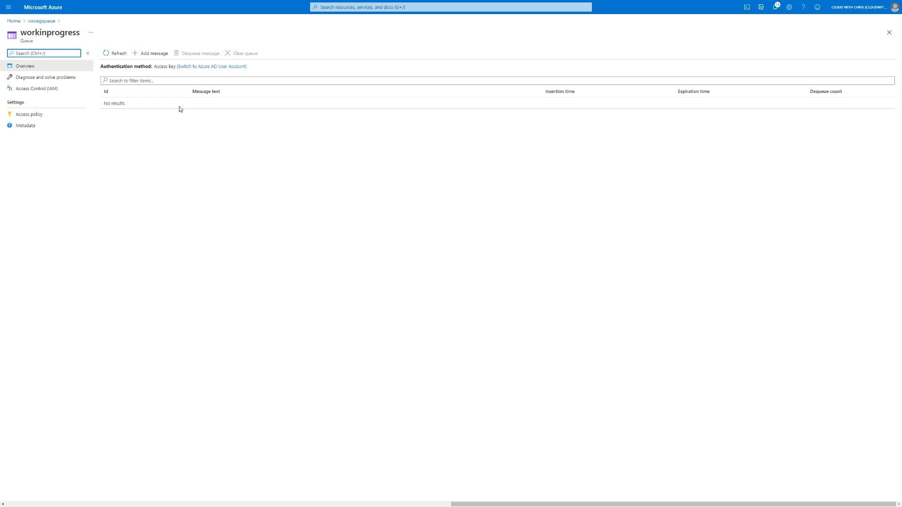
Task: Open the Cloud Shell terminal
Action: click(x=747, y=7)
